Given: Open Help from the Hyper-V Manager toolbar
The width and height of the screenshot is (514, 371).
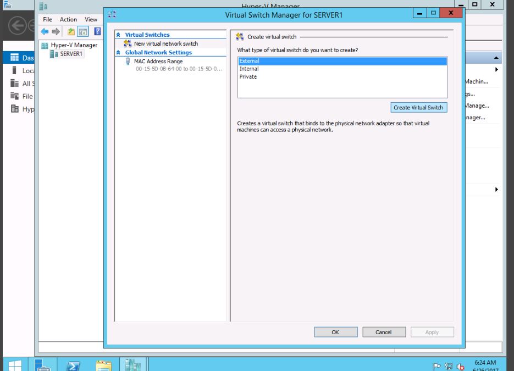Looking at the screenshot, I should (x=97, y=31).
